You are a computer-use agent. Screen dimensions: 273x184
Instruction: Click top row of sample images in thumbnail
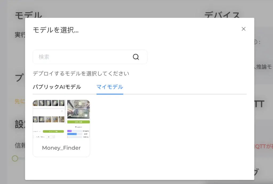49,103
